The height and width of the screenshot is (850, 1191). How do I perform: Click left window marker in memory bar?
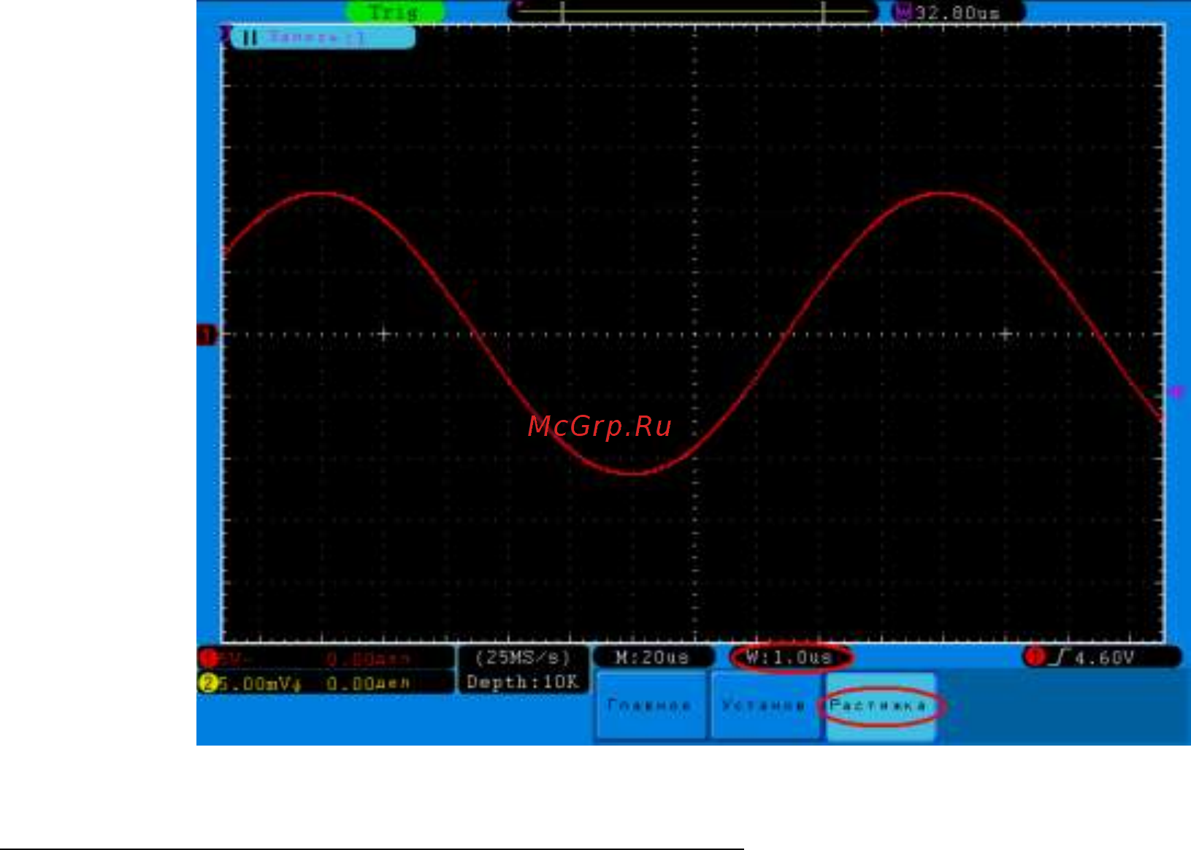click(562, 12)
